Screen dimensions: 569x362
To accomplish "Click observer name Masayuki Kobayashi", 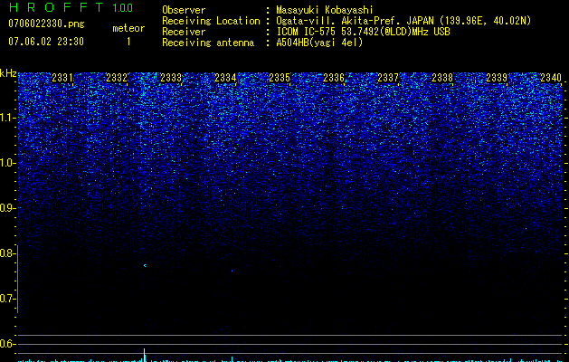I will [325, 10].
